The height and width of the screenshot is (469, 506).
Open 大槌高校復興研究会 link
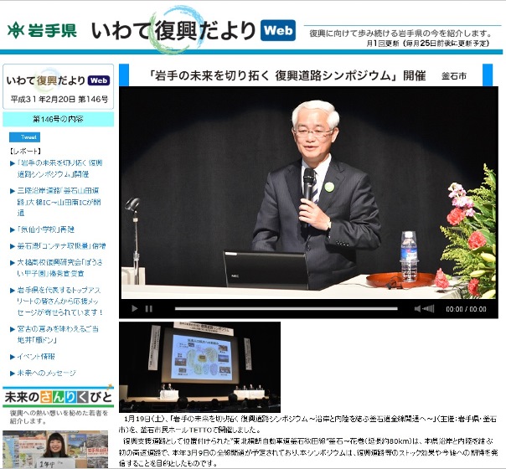tap(59, 268)
